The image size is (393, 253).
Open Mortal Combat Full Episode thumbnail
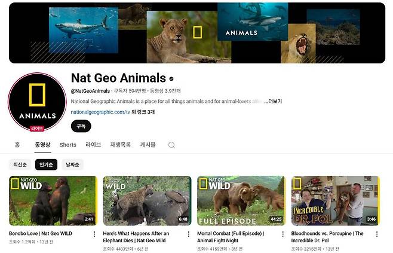tap(241, 200)
